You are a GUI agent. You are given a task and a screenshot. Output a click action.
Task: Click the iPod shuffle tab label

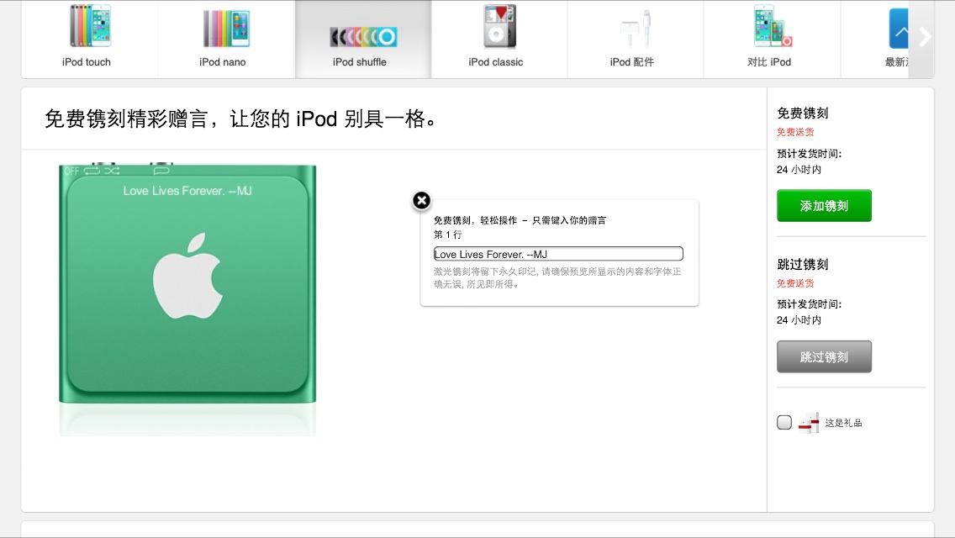click(x=359, y=62)
